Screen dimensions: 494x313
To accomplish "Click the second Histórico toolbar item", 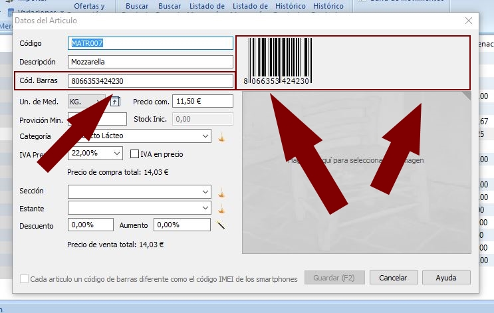I will coord(328,6).
